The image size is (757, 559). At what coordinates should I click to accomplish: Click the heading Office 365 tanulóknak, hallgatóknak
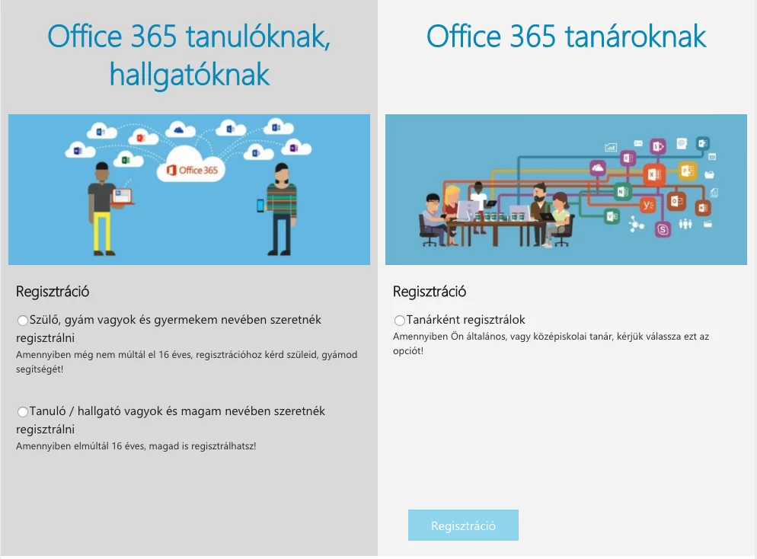coord(189,55)
